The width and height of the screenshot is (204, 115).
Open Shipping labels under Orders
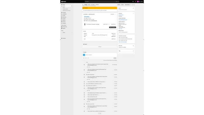point(65,9)
